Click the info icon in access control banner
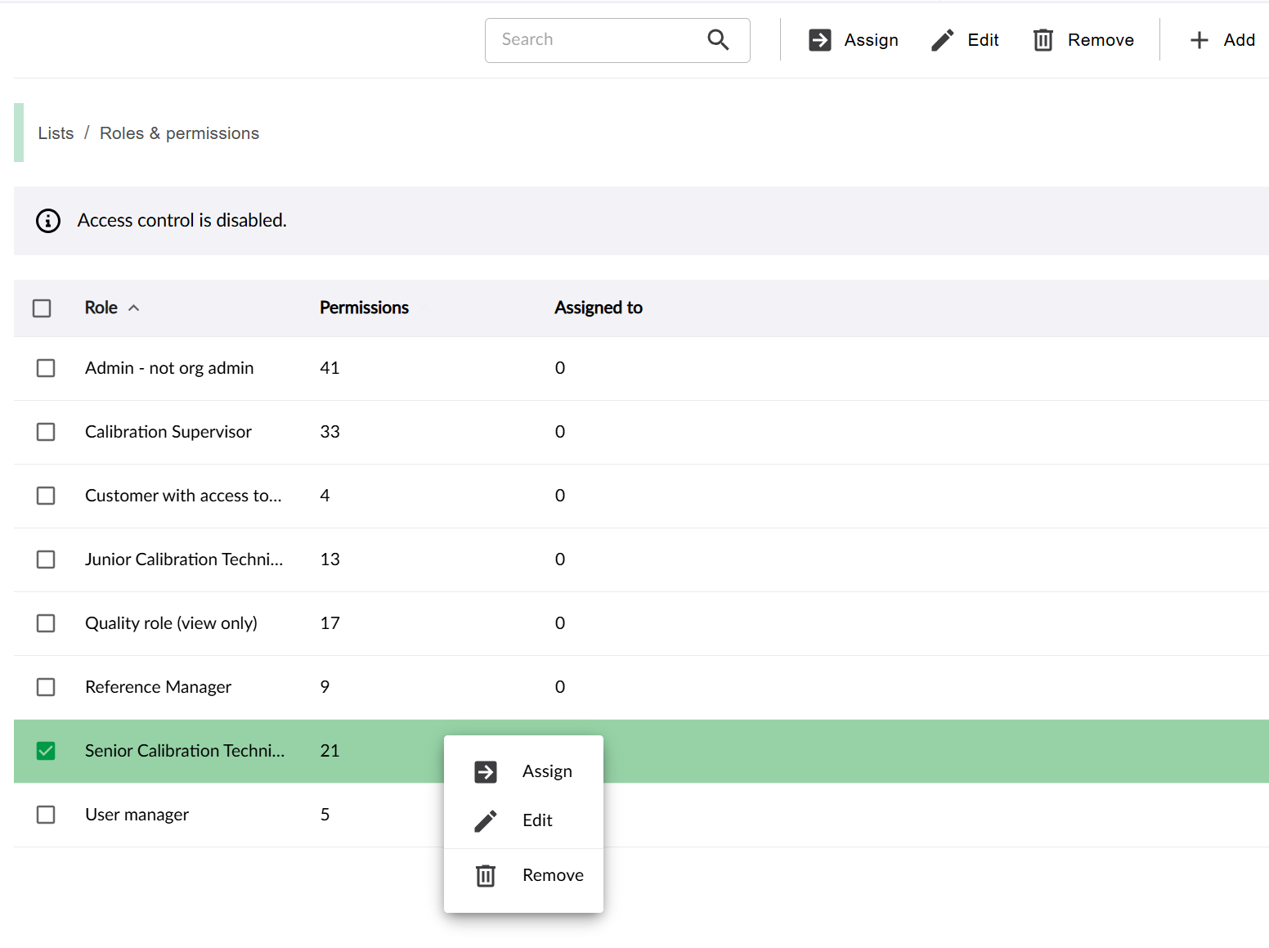This screenshot has height=948, width=1269. pyautogui.click(x=48, y=221)
